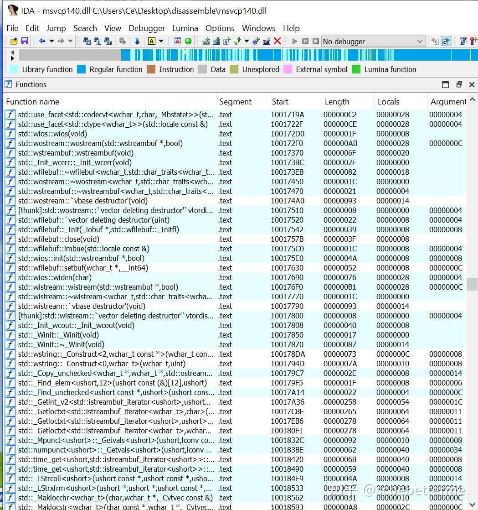Click the pencil edit name icon
The width and height of the screenshot is (478, 510).
coord(267,42)
